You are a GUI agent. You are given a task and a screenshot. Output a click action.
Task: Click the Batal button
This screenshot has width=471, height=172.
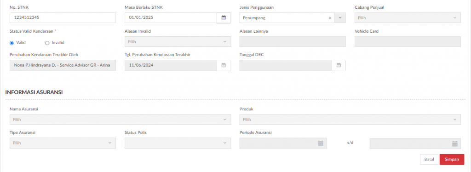pyautogui.click(x=429, y=160)
